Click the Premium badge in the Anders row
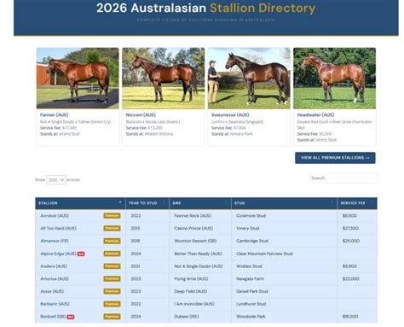This screenshot has width=404, height=327. pyautogui.click(x=112, y=266)
